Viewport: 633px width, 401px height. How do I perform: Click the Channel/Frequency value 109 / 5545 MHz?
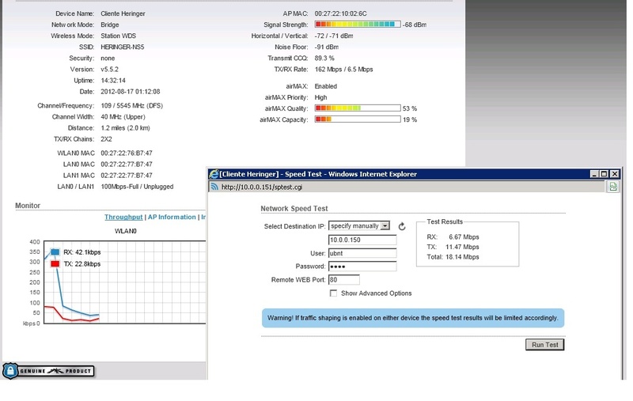click(x=131, y=106)
